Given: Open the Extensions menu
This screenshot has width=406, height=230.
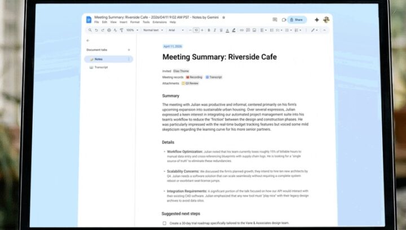Looking at the screenshot, I should click(x=160, y=22).
